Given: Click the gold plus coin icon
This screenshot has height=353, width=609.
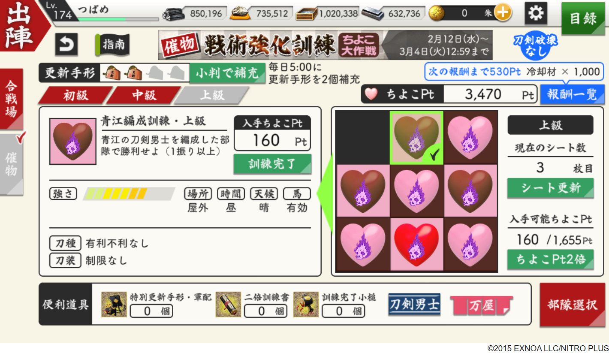Looking at the screenshot, I should 502,13.
